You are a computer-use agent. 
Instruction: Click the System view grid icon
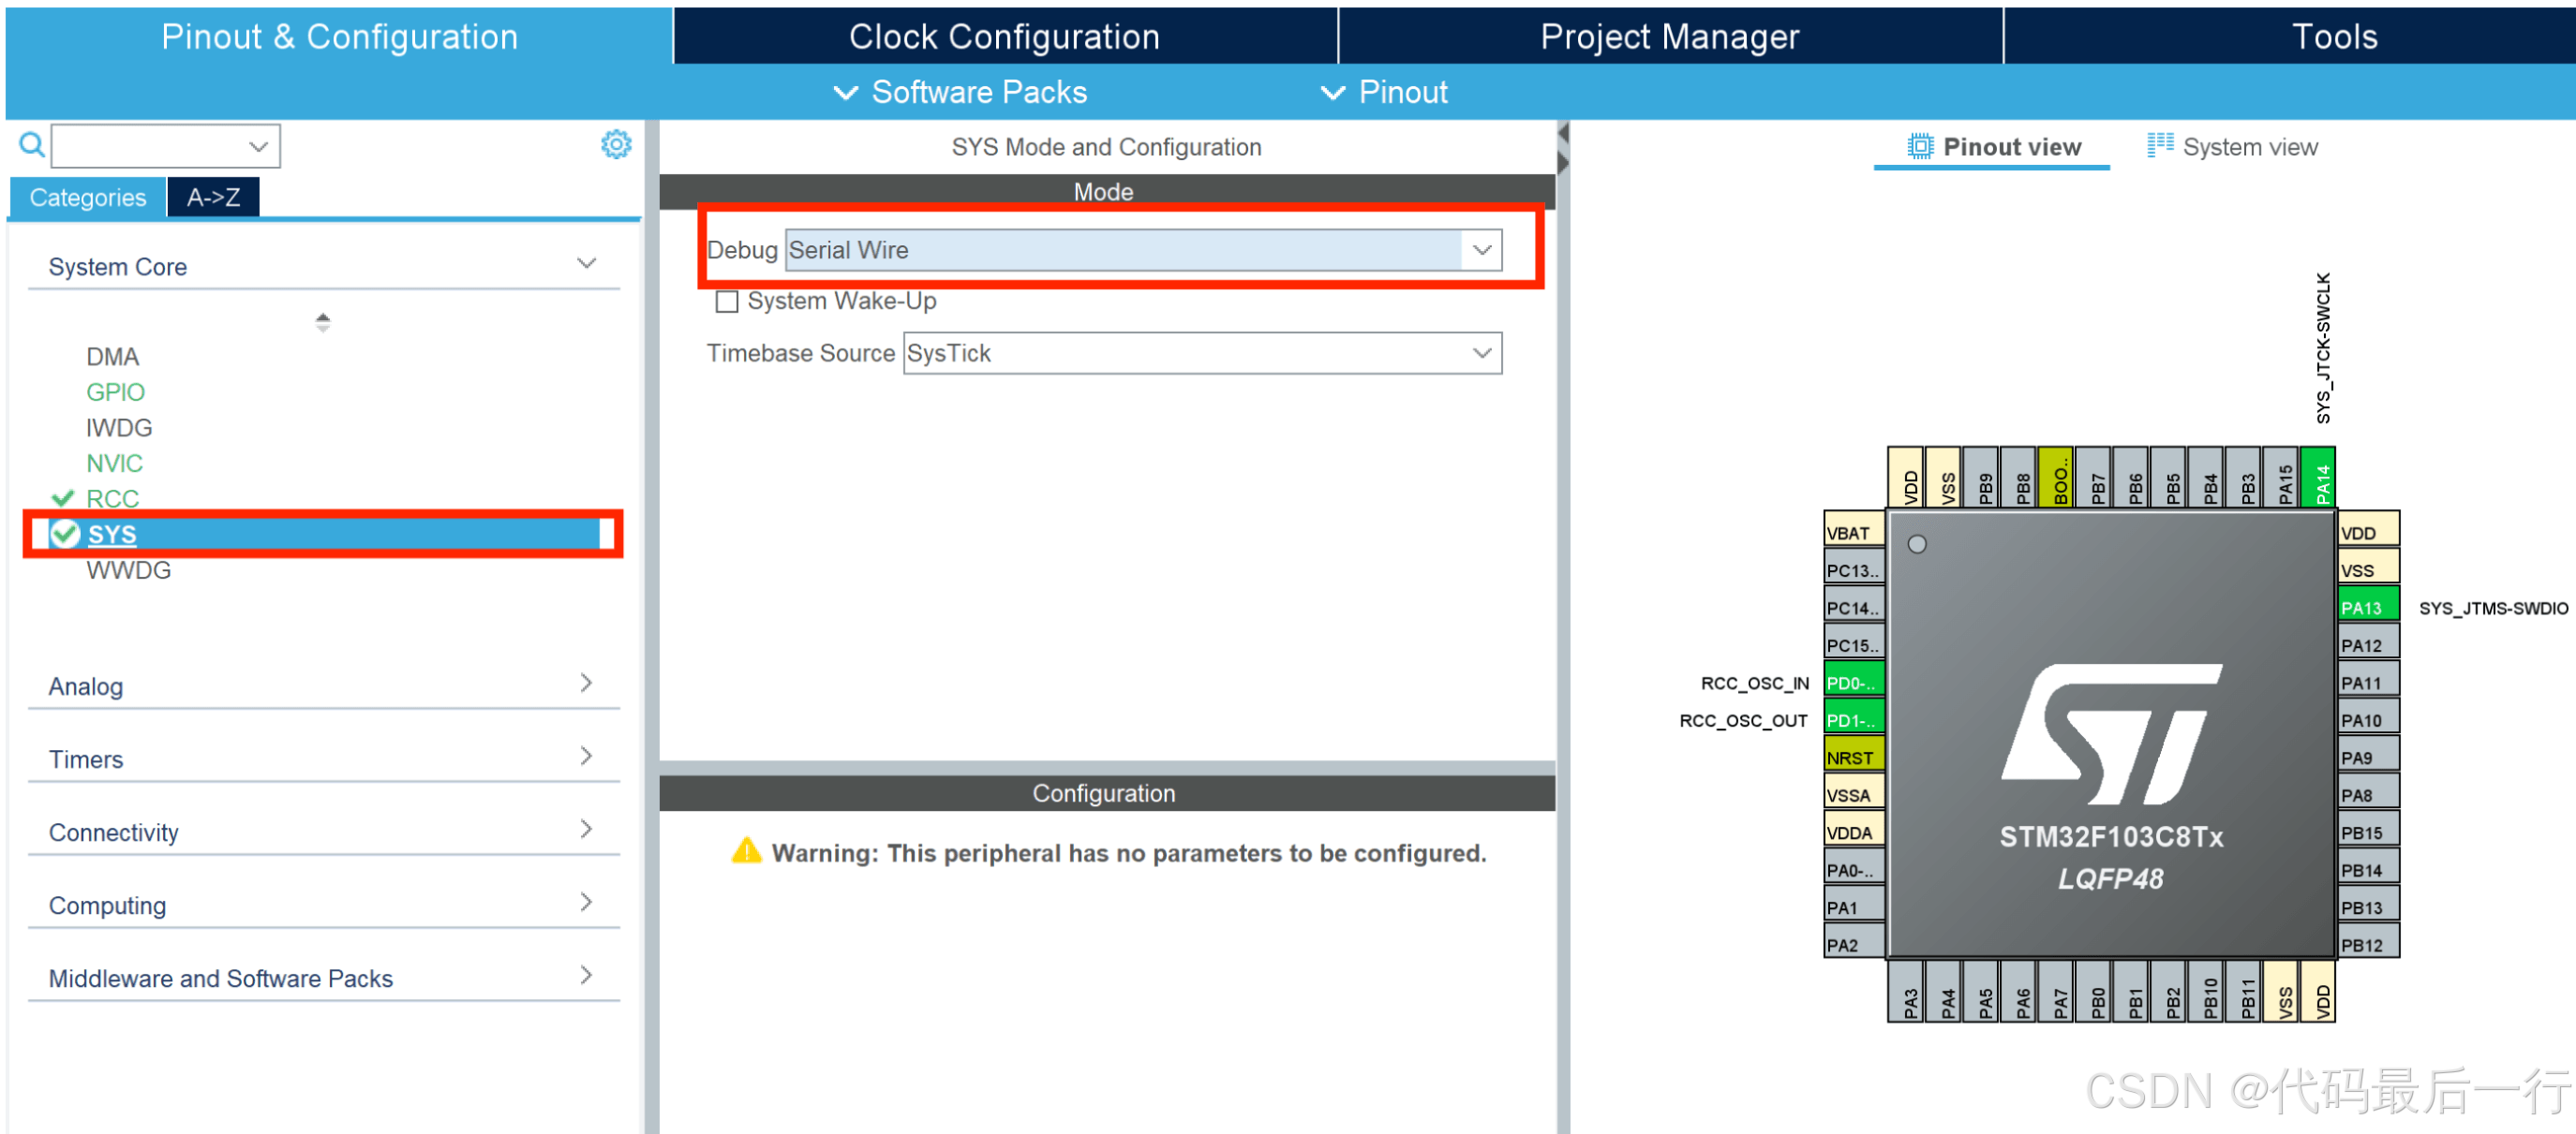click(2159, 146)
